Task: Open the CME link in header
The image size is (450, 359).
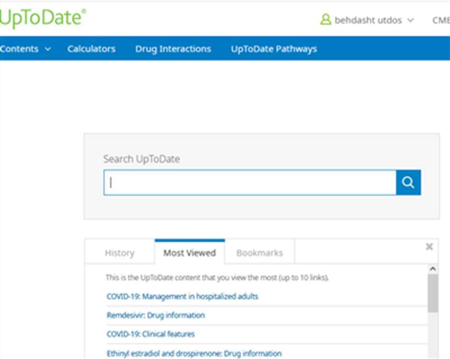Action: click(440, 20)
